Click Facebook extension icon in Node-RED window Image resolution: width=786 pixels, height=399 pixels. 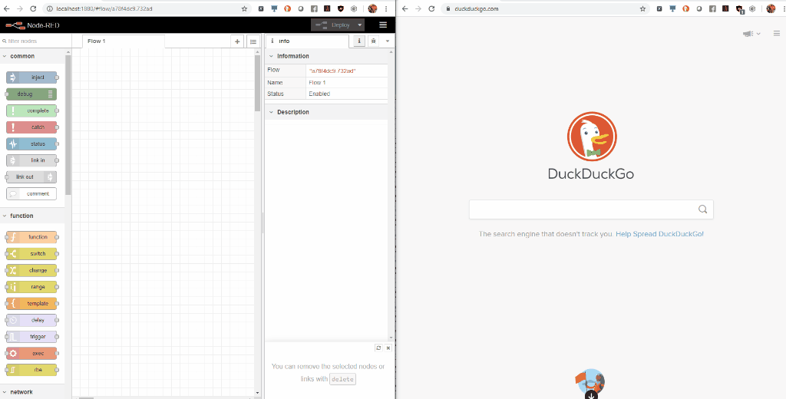click(x=314, y=8)
